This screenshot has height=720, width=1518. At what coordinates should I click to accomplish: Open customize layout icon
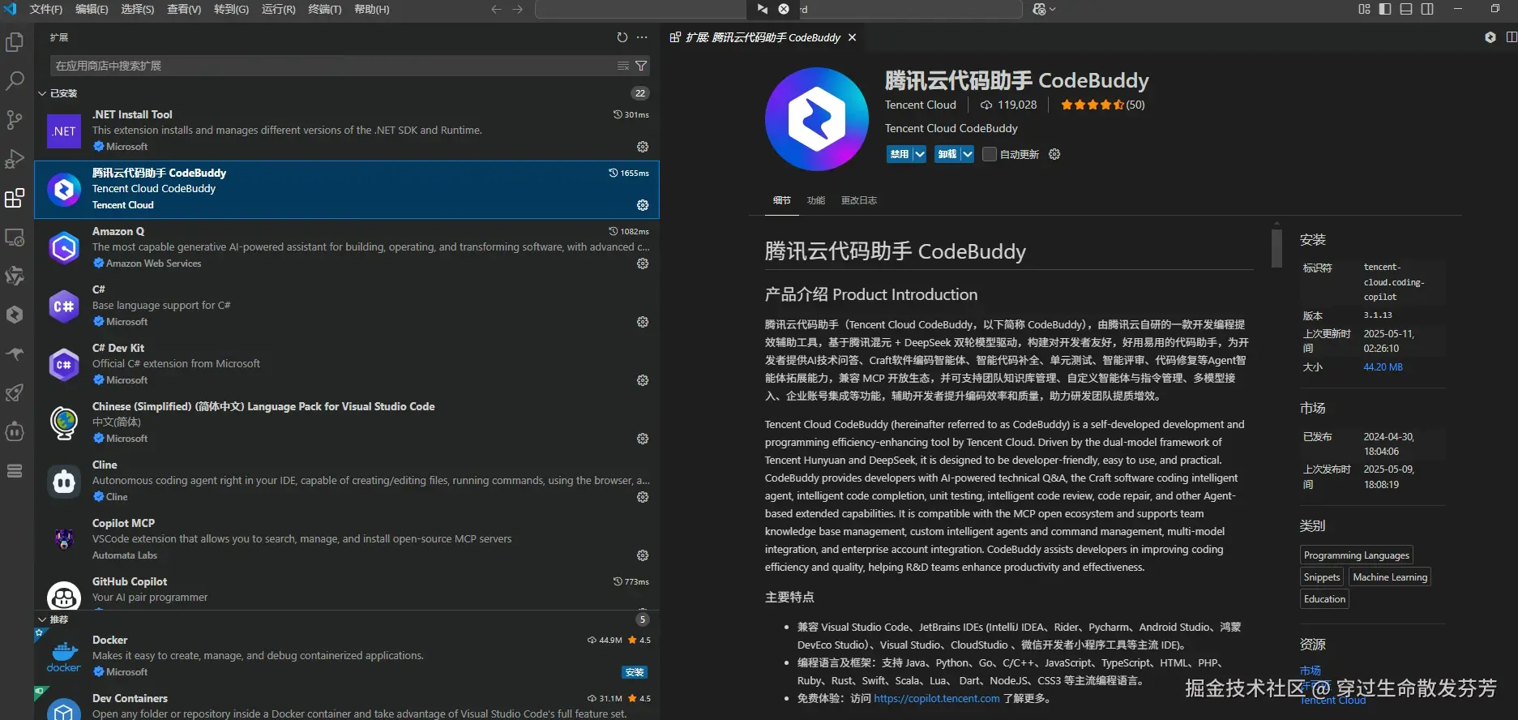pyautogui.click(x=1364, y=9)
